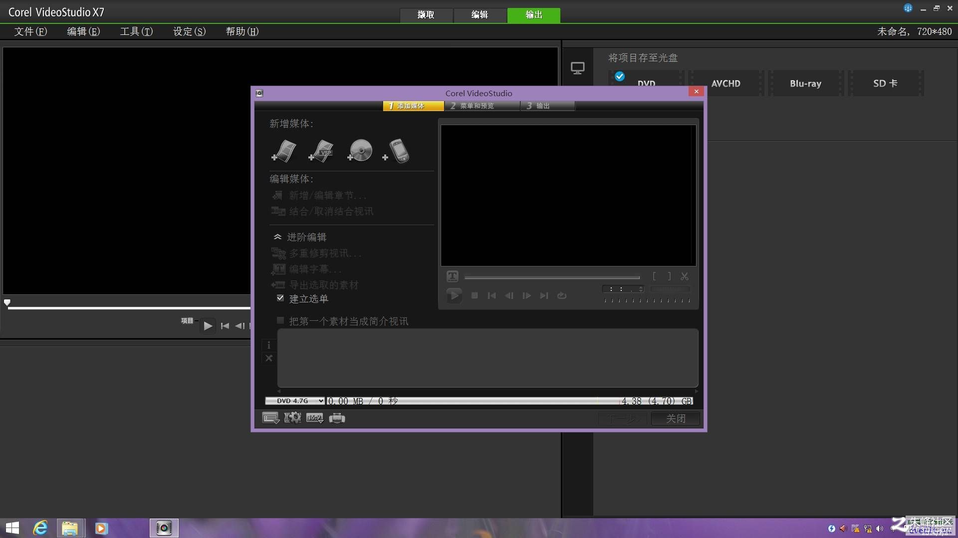Open the Capture tab in main window

coord(426,15)
